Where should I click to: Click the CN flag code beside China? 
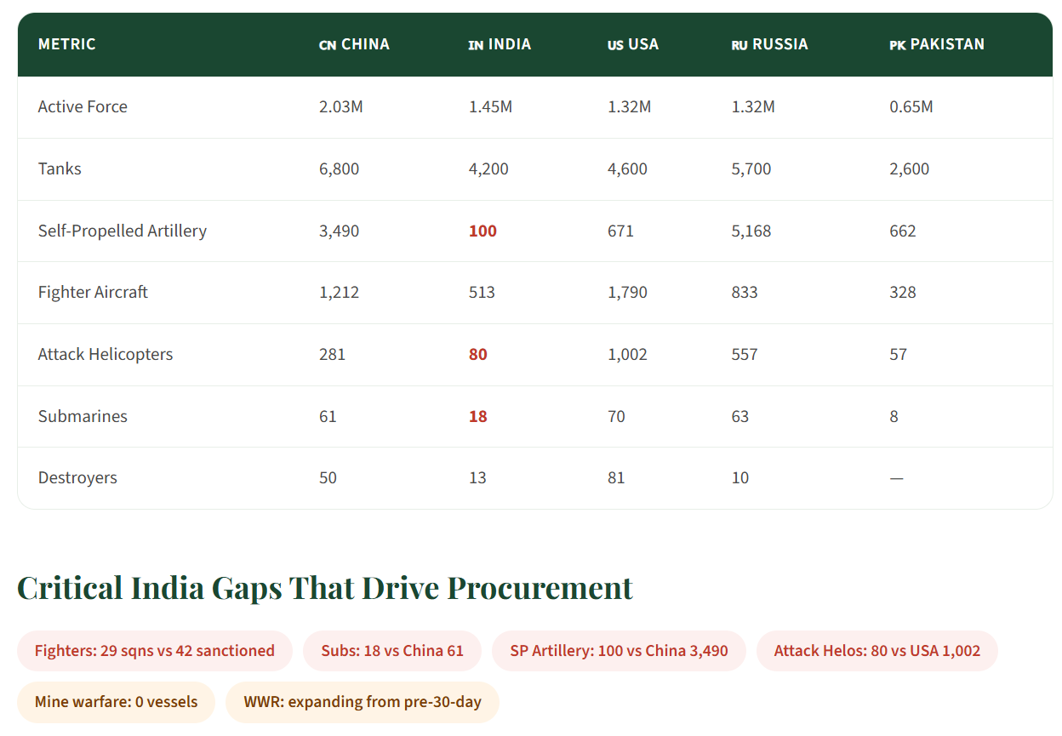click(328, 45)
